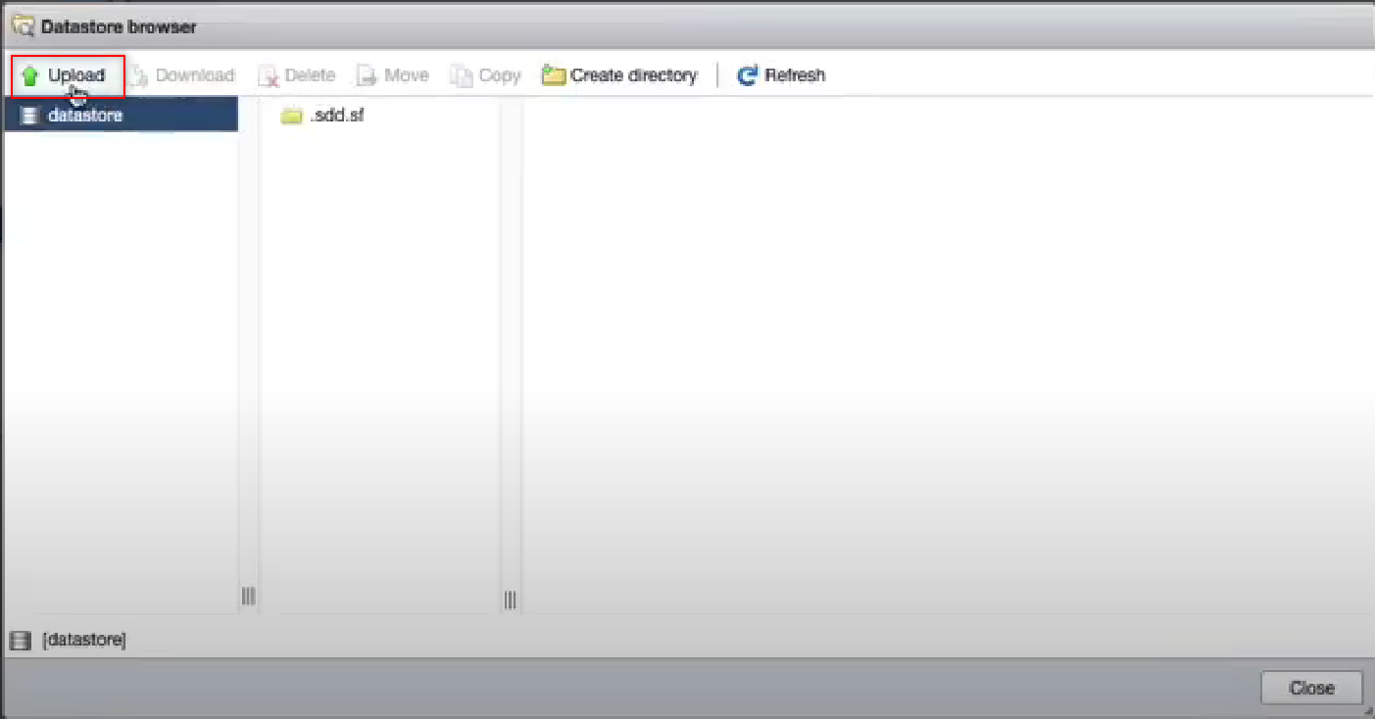The height and width of the screenshot is (719, 1375).
Task: Click the datastore icon in left pane
Action: pos(29,116)
